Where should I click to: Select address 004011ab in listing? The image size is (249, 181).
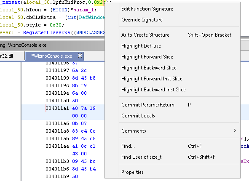[57, 138]
